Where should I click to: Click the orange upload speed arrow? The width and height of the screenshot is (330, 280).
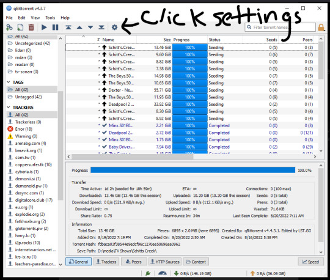coord(252,273)
